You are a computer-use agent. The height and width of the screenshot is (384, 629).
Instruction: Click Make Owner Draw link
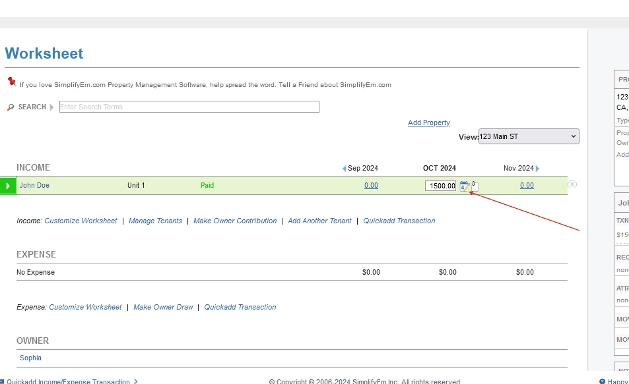[163, 307]
